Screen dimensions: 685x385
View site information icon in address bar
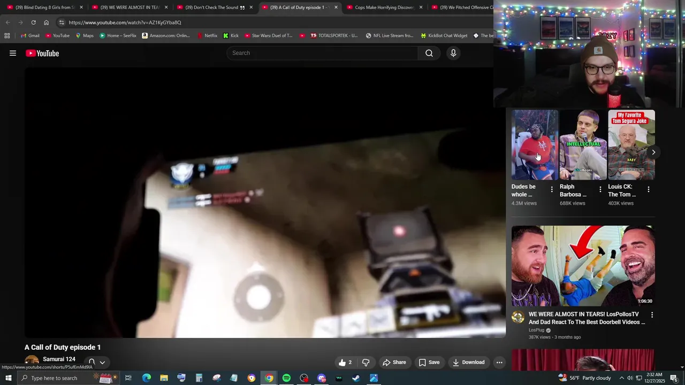click(x=62, y=22)
